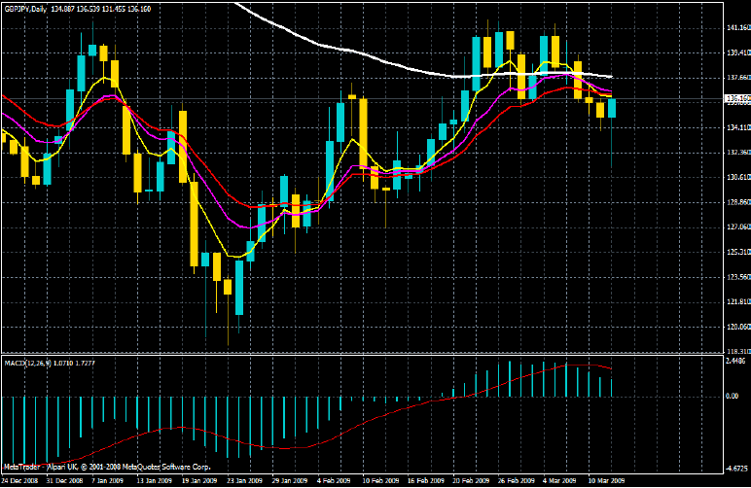Click the 23 Jan 2009 date label
This screenshot has height=488, width=751.
pyautogui.click(x=244, y=480)
